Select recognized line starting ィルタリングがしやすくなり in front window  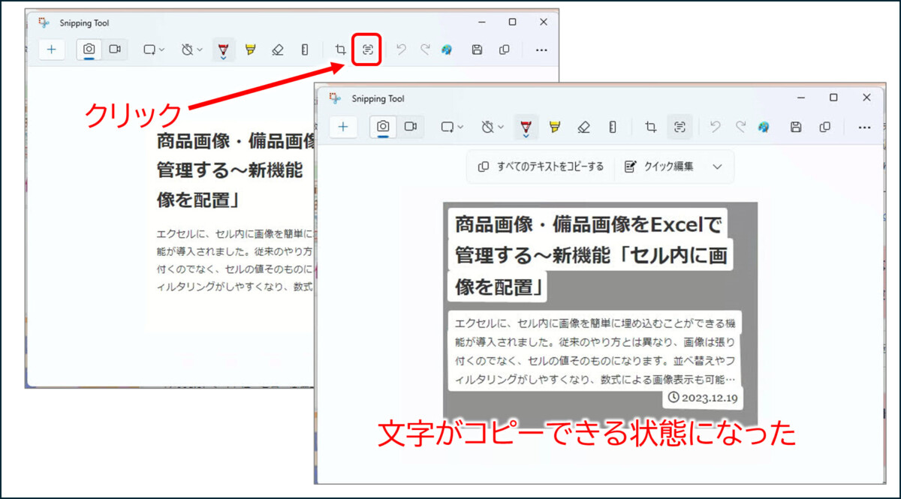595,380
